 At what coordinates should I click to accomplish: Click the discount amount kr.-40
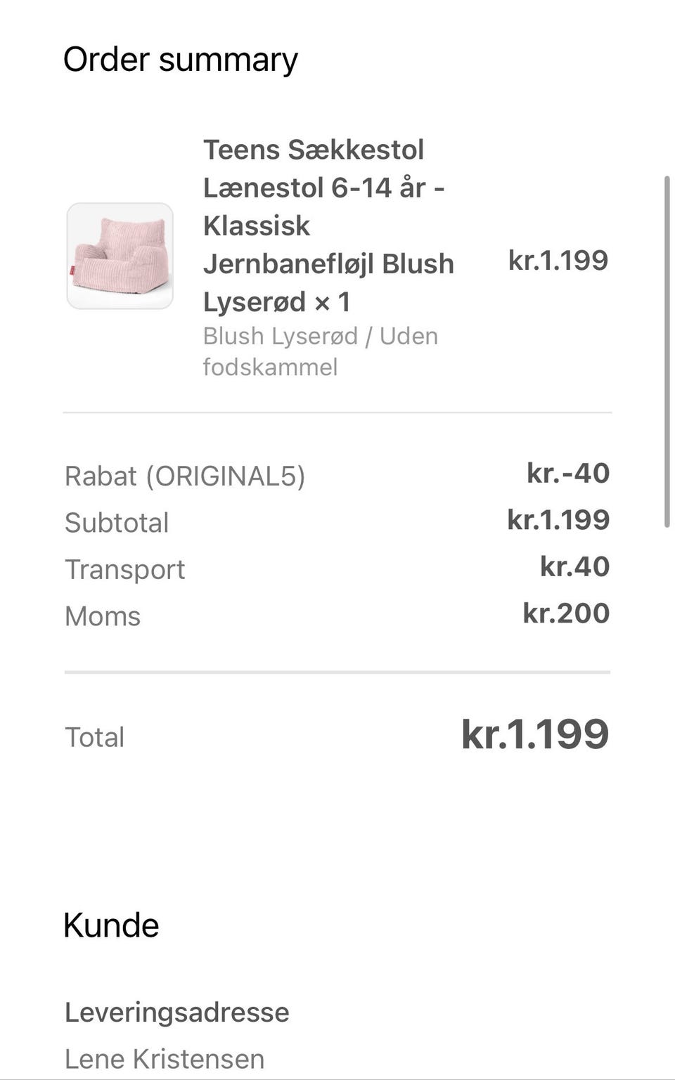(568, 473)
